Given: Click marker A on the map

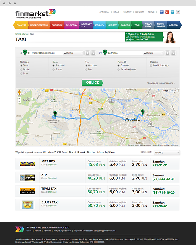Looking at the screenshot, I should 143,112.
